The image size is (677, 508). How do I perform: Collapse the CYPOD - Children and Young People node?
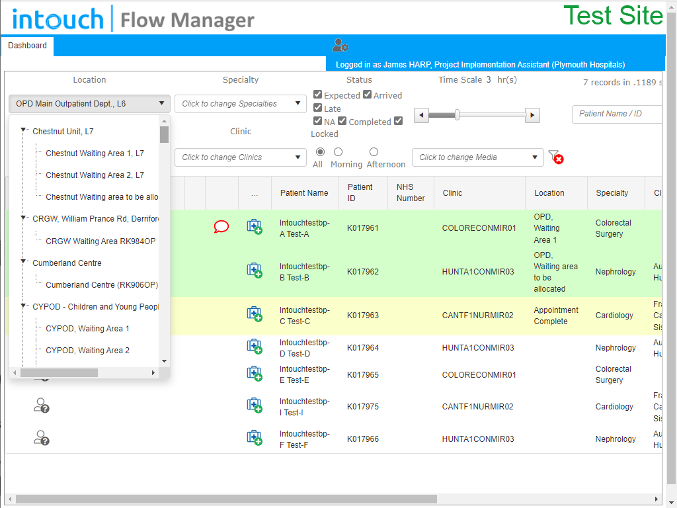[x=23, y=306]
